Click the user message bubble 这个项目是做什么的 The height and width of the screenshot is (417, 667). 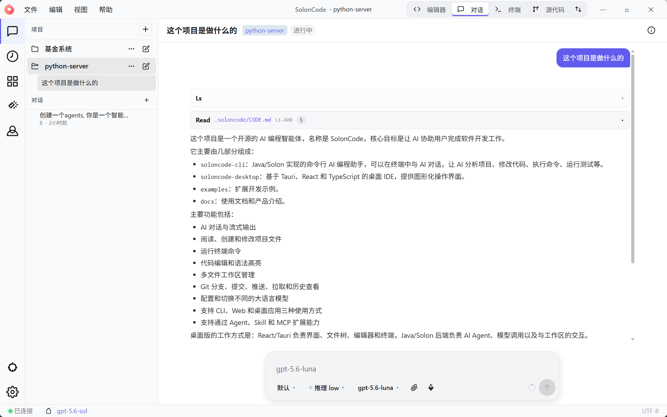coord(593,58)
